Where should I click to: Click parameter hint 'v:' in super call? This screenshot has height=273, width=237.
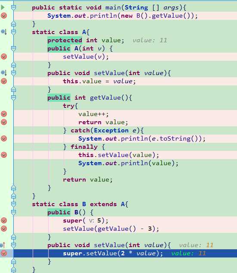[x=92, y=220]
